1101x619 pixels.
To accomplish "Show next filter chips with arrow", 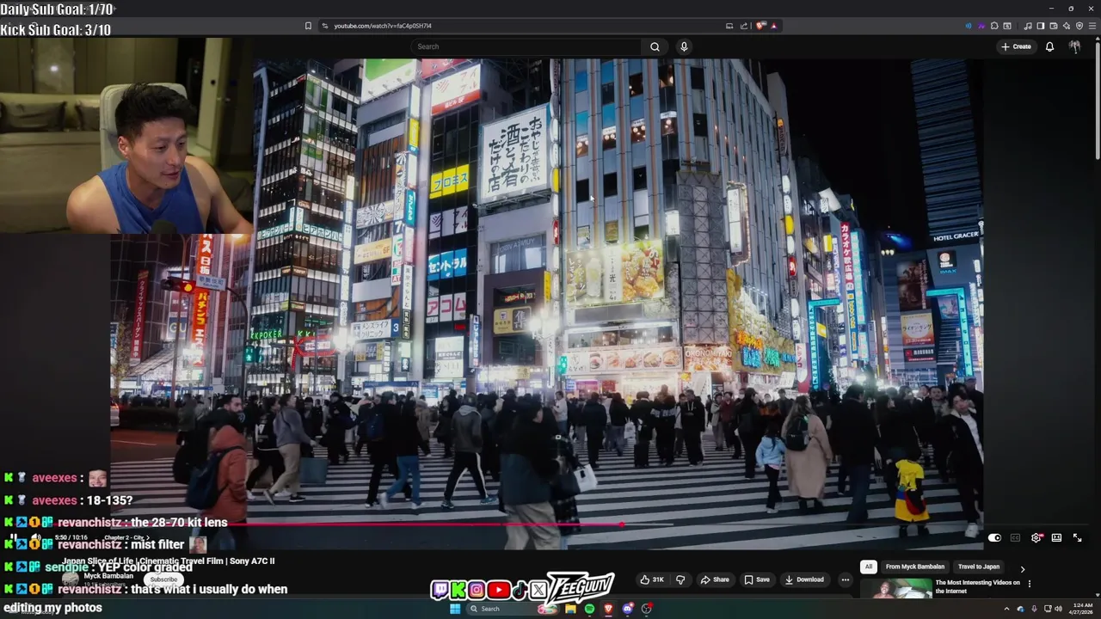I will click(1023, 568).
